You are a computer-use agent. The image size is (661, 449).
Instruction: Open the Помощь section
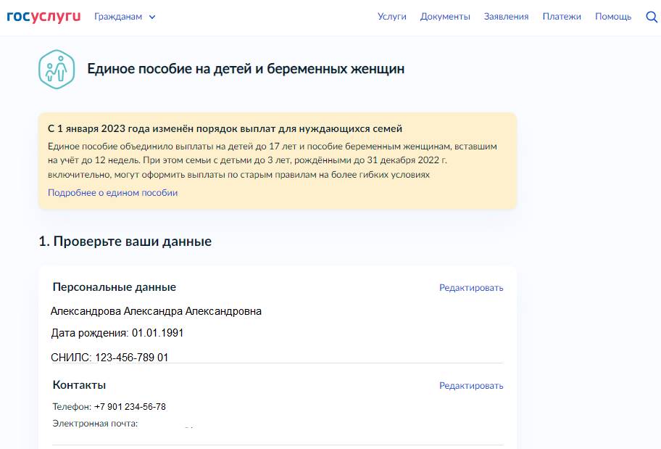[612, 15]
